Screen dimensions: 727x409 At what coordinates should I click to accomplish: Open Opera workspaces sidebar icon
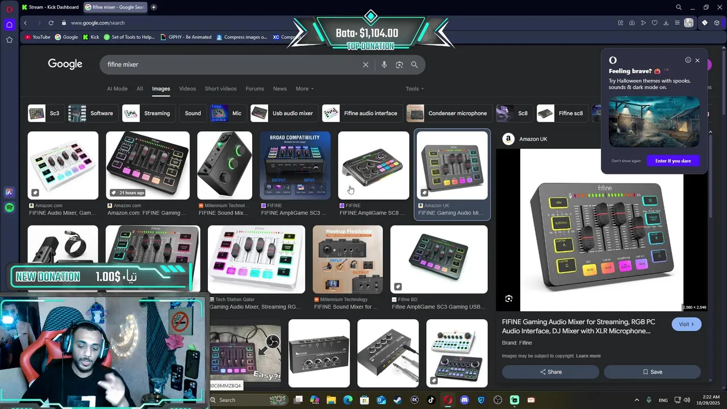coord(9,24)
